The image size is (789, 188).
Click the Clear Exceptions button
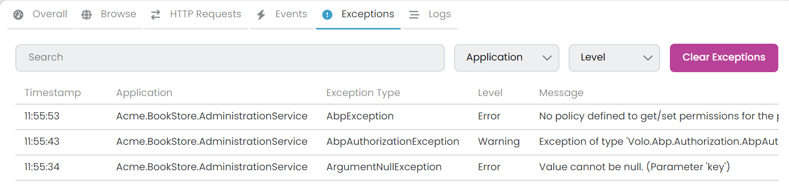coord(724,57)
